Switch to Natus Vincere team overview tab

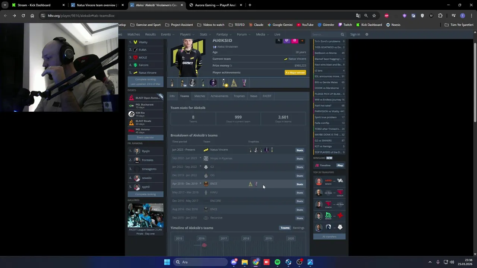(97, 5)
